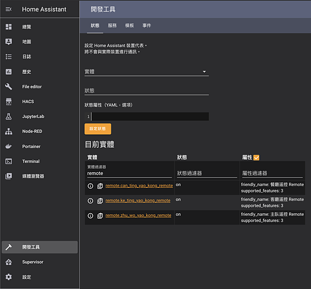Open the 日誌 logbook icon
Viewport: 311px width, 289px height.
click(x=8, y=57)
